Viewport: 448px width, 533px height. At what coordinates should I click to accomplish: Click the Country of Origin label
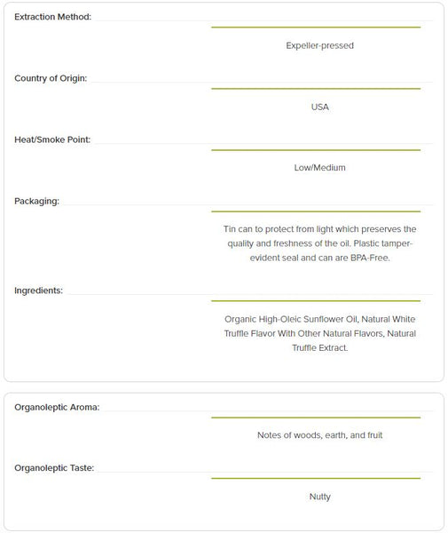(51, 78)
